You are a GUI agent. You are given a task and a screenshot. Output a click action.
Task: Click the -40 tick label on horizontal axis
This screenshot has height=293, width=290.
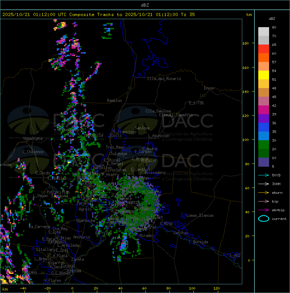(23, 288)
